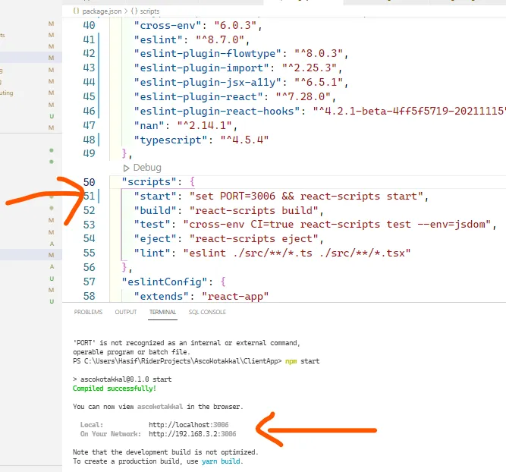Click the "nan" dependency on line 47
The image size is (506, 472).
[x=149, y=125]
